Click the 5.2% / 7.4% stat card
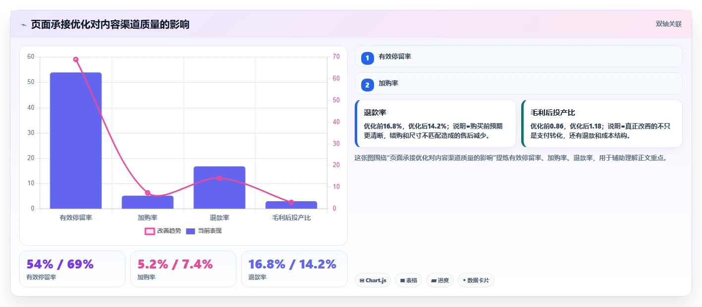This screenshot has height=307, width=702. [x=183, y=269]
